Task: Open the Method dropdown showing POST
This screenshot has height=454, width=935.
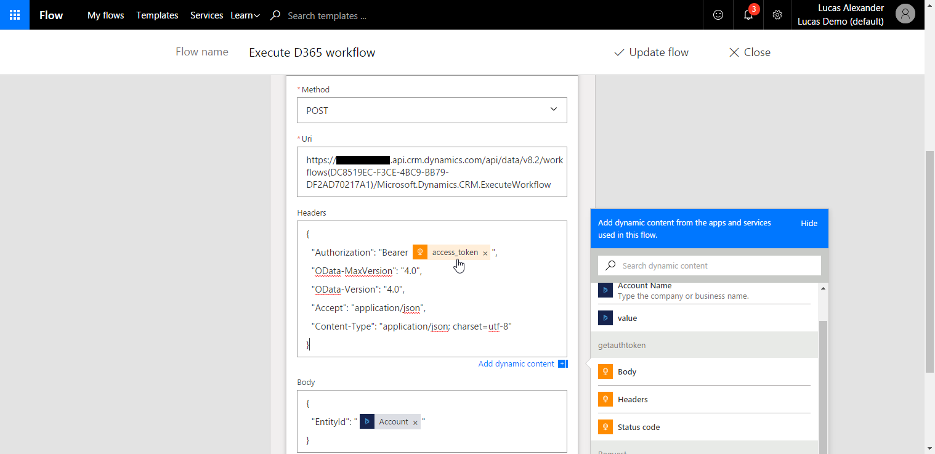Action: (x=432, y=110)
